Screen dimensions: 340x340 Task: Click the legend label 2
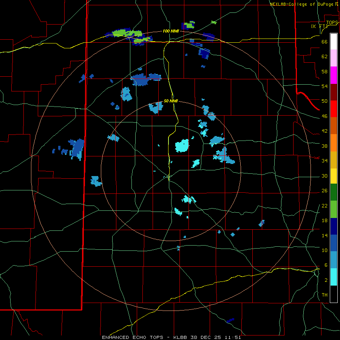[x=326, y=280]
